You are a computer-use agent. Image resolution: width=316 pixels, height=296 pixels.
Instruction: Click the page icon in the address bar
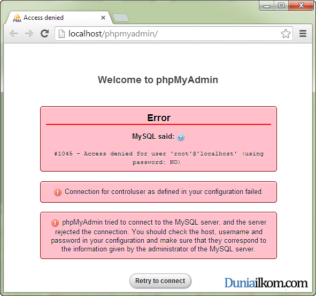point(61,34)
